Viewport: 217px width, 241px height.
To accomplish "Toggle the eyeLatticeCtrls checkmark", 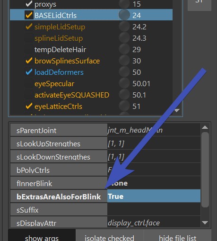I will point(29,106).
